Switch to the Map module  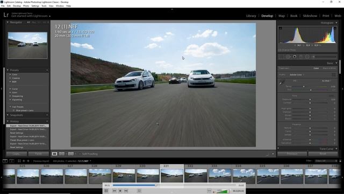point(282,16)
